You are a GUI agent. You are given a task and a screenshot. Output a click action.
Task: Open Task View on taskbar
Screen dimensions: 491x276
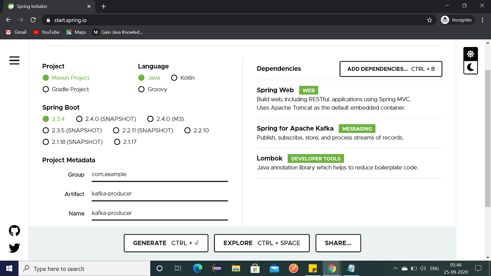point(178,269)
